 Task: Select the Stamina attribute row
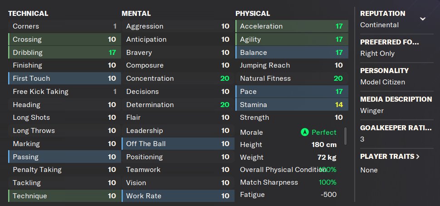pyautogui.click(x=292, y=105)
